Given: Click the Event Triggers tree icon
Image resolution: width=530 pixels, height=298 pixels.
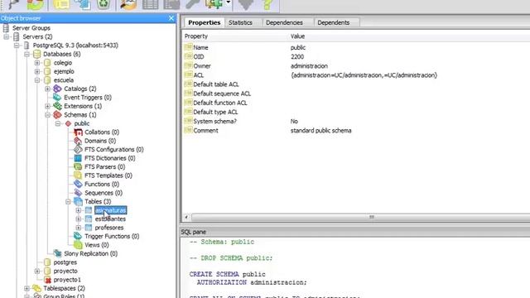Looking at the screenshot, I should pos(57,98).
